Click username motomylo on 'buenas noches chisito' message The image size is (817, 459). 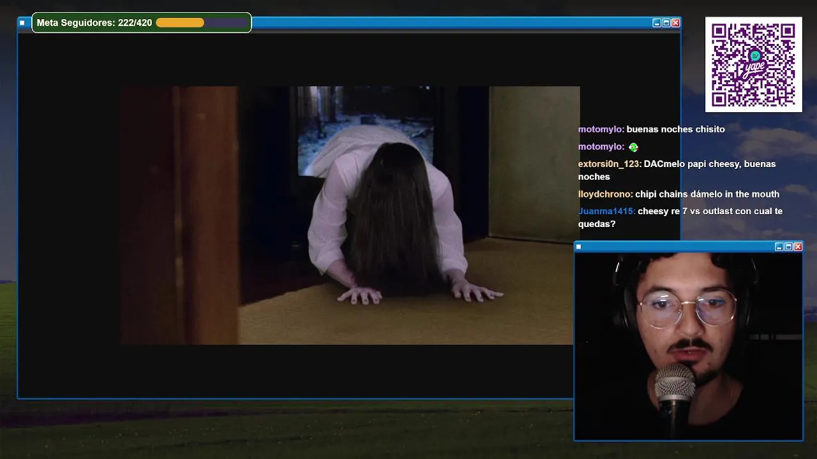tap(601, 129)
